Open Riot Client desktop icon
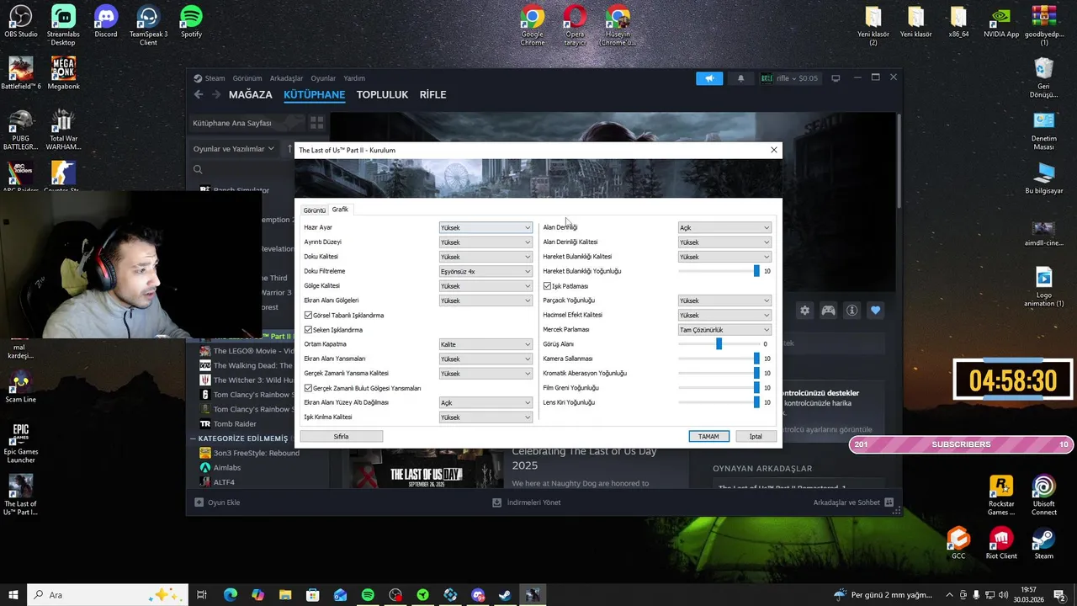The height and width of the screenshot is (606, 1077). click(1001, 543)
